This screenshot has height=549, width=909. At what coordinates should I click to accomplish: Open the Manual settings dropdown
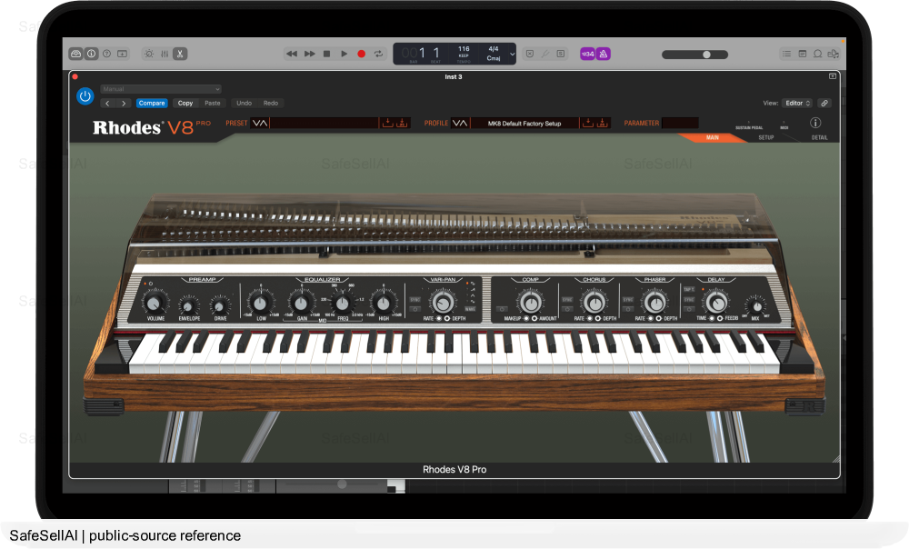pos(161,89)
